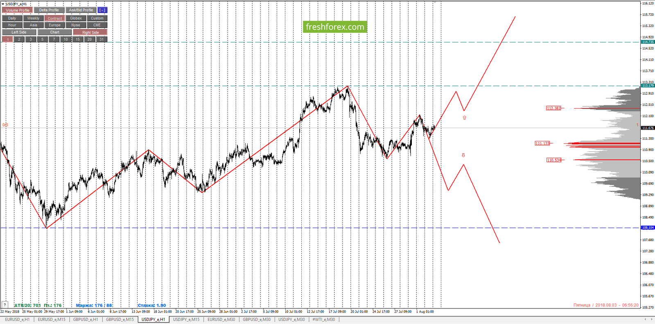Switch to the EURUSD_e,H1 chart tab
The image size is (655, 324).
[x=17, y=320]
